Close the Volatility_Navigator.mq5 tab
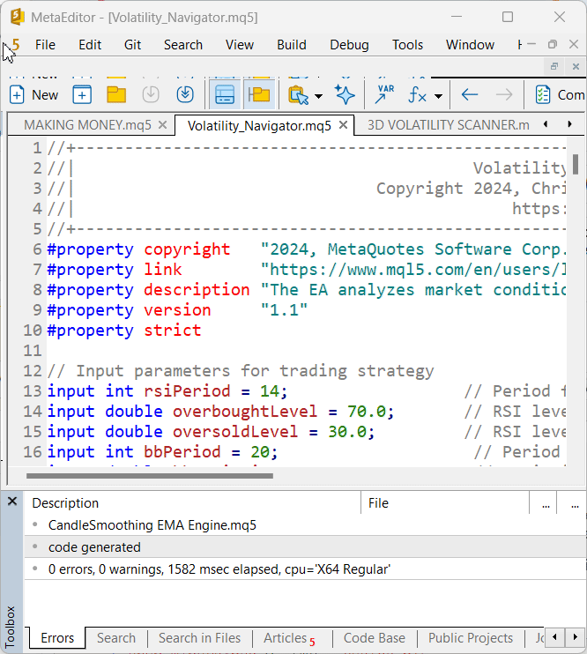587x654 pixels. click(344, 125)
